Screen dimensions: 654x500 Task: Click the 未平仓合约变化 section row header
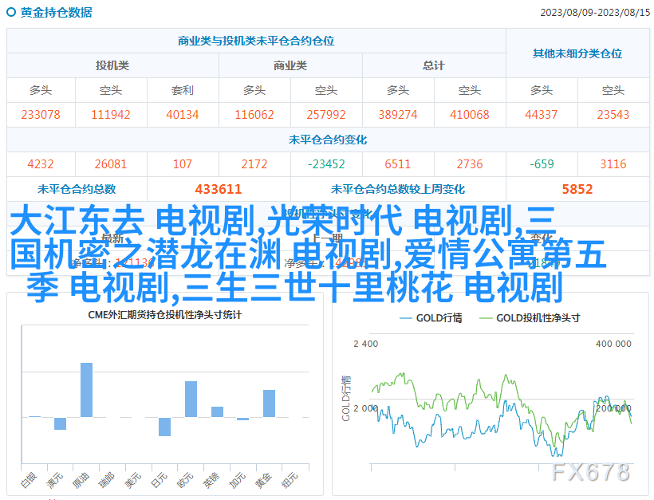pyautogui.click(x=327, y=140)
